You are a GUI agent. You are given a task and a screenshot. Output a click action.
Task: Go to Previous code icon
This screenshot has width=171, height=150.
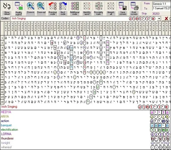coord(53,6)
